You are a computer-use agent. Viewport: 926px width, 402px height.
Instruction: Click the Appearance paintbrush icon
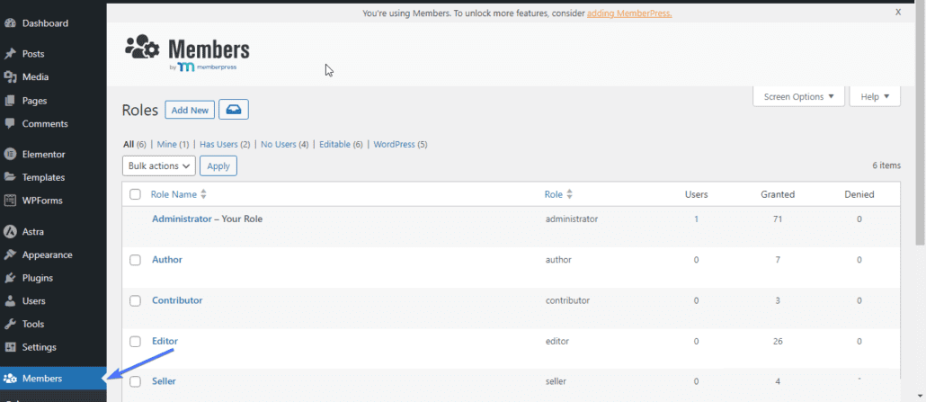[x=10, y=255]
